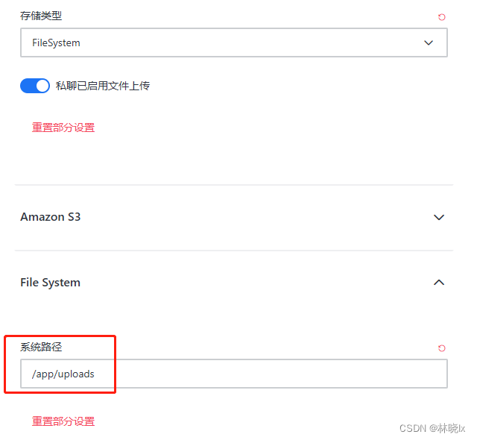477x440 pixels.
Task: Click the 私聊已启用文件上传 toggle label text
Action: tap(103, 86)
